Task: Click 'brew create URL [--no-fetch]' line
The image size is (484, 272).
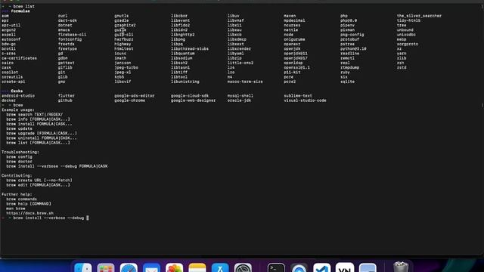Action: coord(39,180)
